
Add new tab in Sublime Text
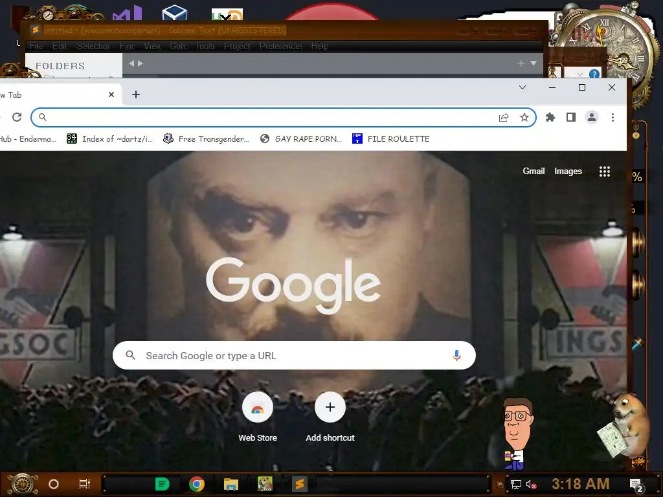point(521,63)
